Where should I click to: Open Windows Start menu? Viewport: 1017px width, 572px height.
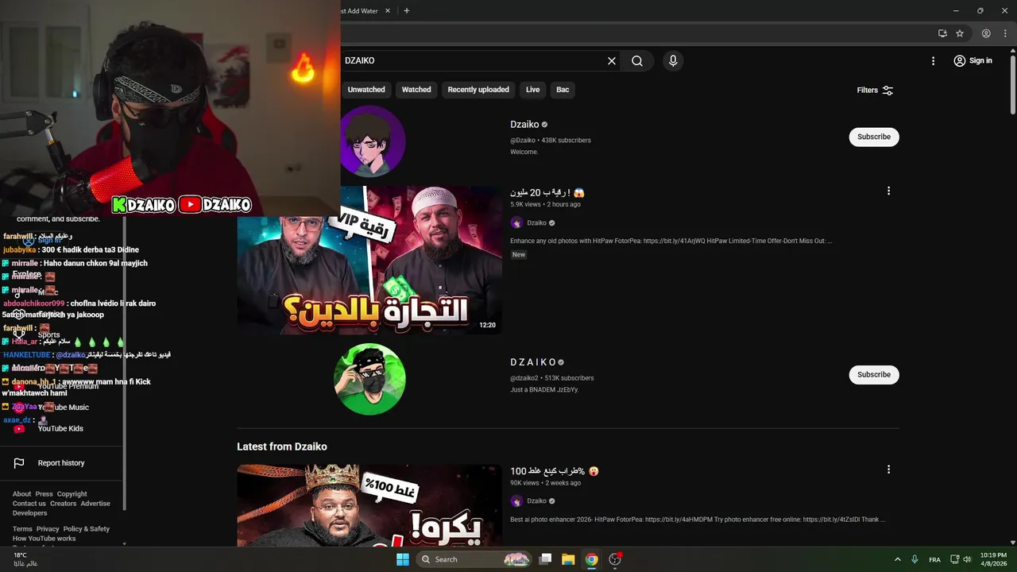[403, 559]
